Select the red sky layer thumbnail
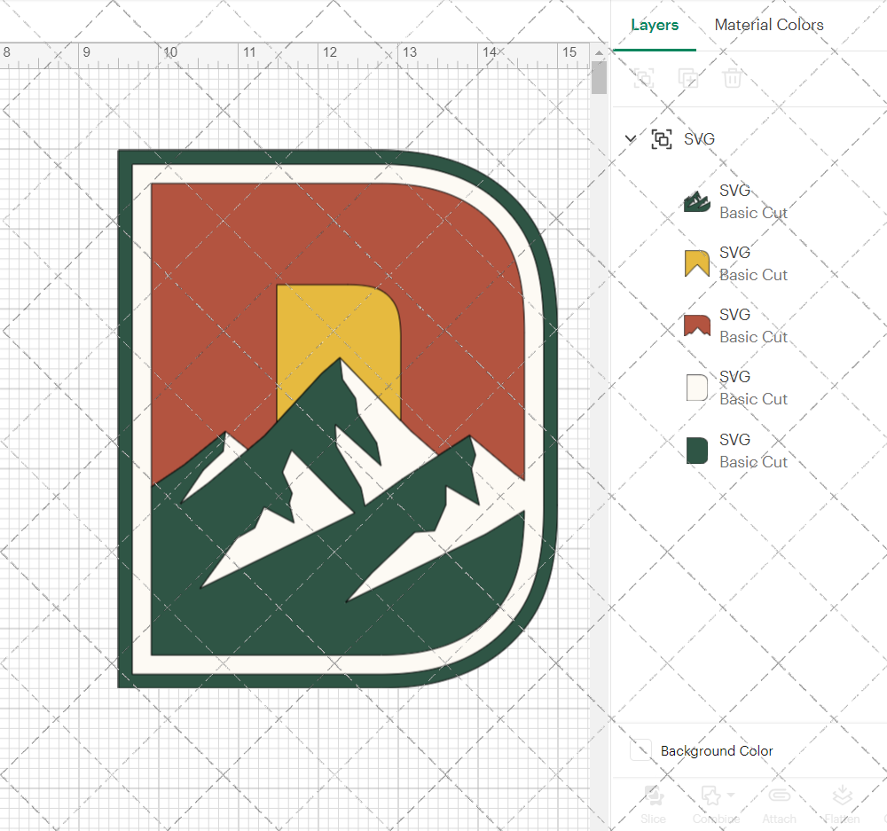The image size is (887, 831). (697, 325)
